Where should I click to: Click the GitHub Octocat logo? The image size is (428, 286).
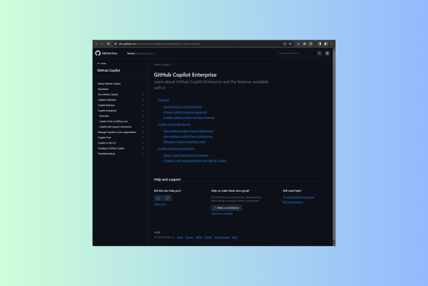pyautogui.click(x=98, y=53)
